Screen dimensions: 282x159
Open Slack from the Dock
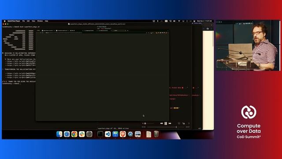[82, 134]
